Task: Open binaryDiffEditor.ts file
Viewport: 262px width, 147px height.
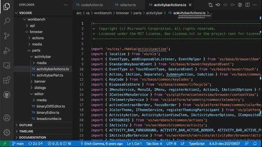Action: pyautogui.click(x=43, y=106)
